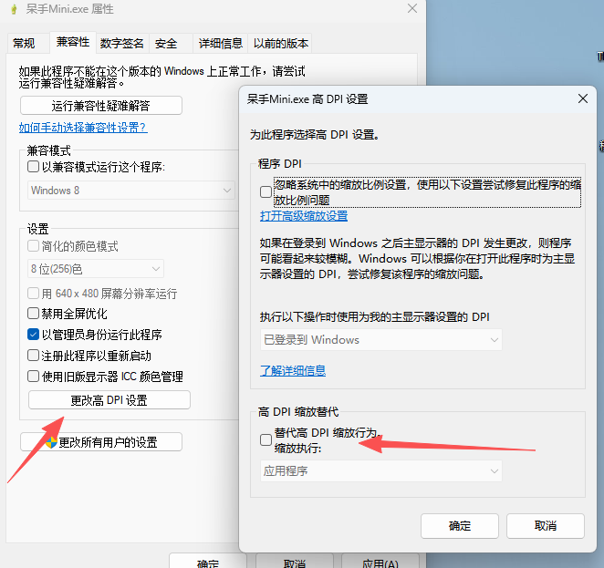Click the 兼容模式 group label

tap(49, 150)
